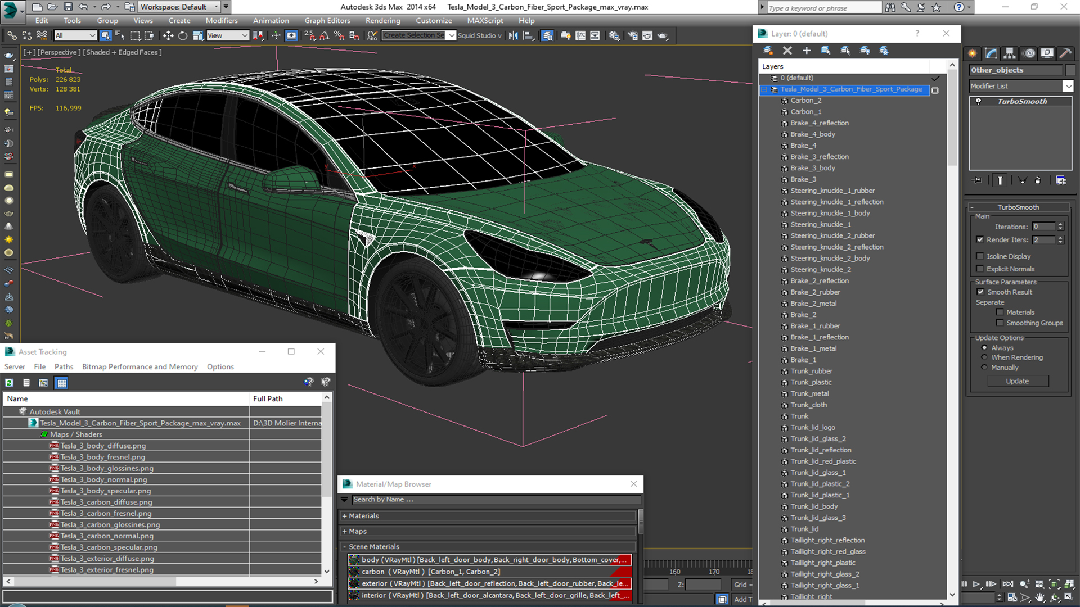Click Select by Name icon
The width and height of the screenshot is (1080, 607).
(x=120, y=35)
